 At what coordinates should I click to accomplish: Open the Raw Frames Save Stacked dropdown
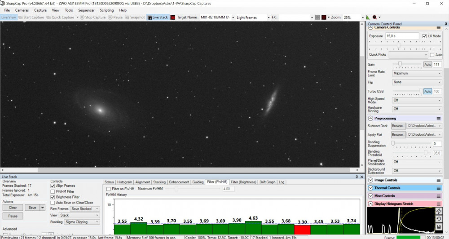pyautogui.click(x=85, y=208)
